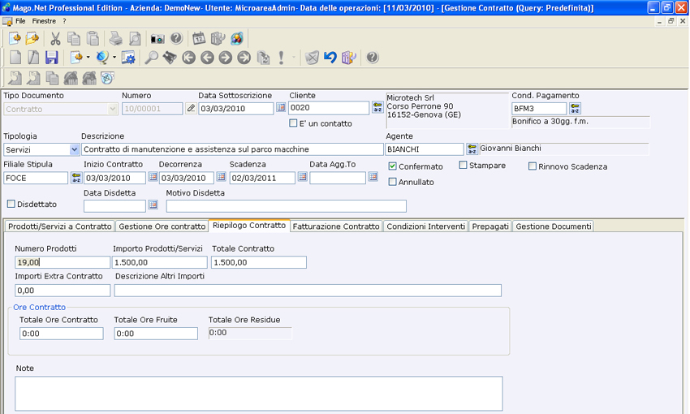
Task: Click the Print printer icon
Action: pyautogui.click(x=116, y=39)
